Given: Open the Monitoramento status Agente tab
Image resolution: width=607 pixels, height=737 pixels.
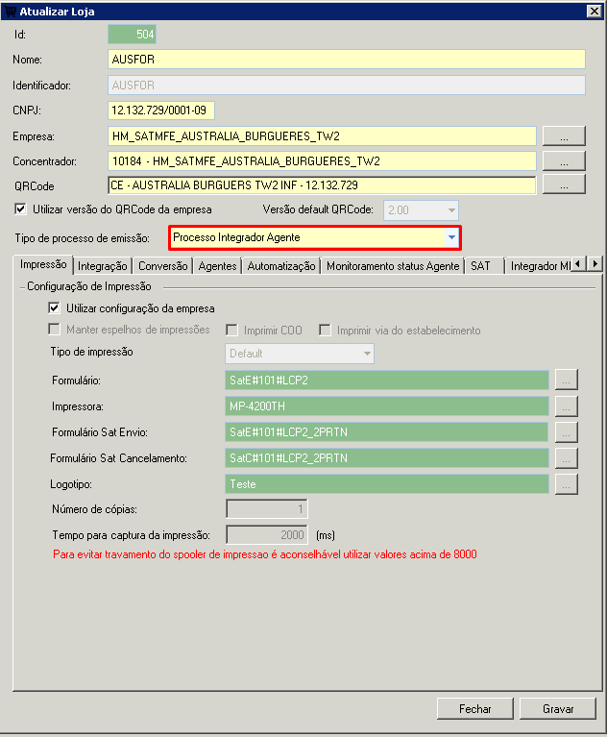Looking at the screenshot, I should pyautogui.click(x=392, y=266).
